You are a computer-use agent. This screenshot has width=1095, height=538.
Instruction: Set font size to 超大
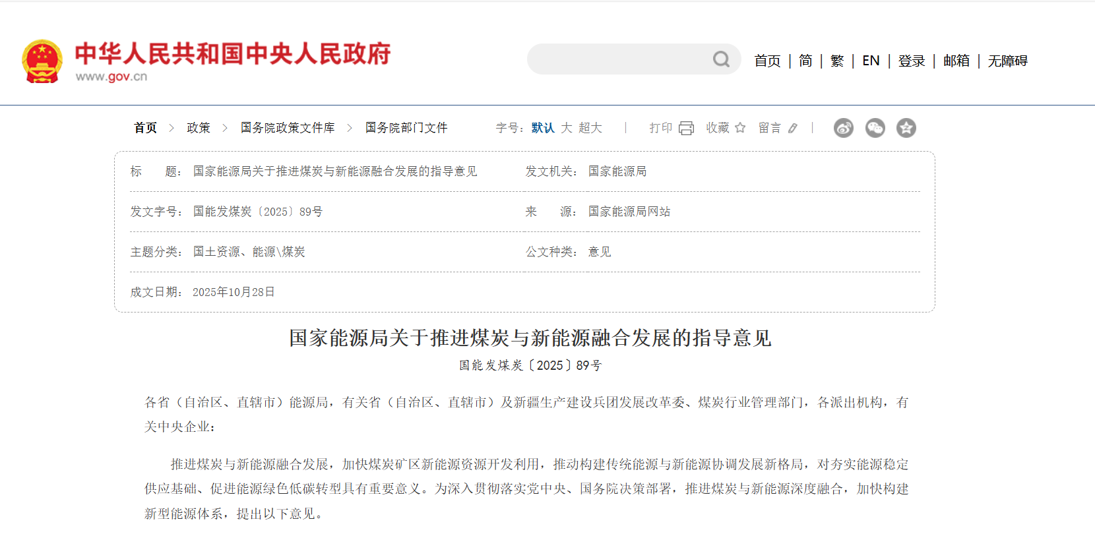[x=590, y=128]
